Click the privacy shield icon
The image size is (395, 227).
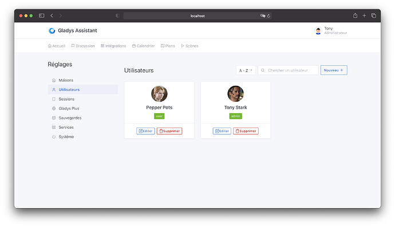(117, 15)
